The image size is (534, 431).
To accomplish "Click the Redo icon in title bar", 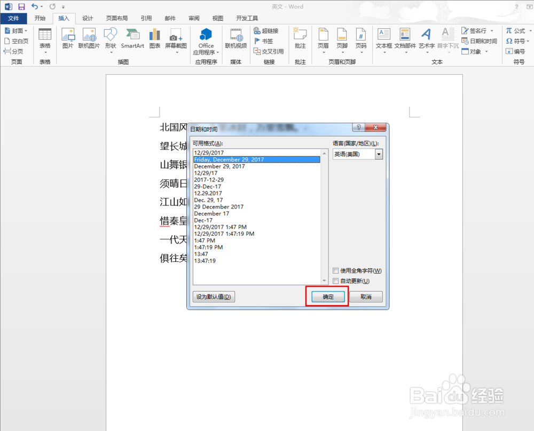I will 52,6.
